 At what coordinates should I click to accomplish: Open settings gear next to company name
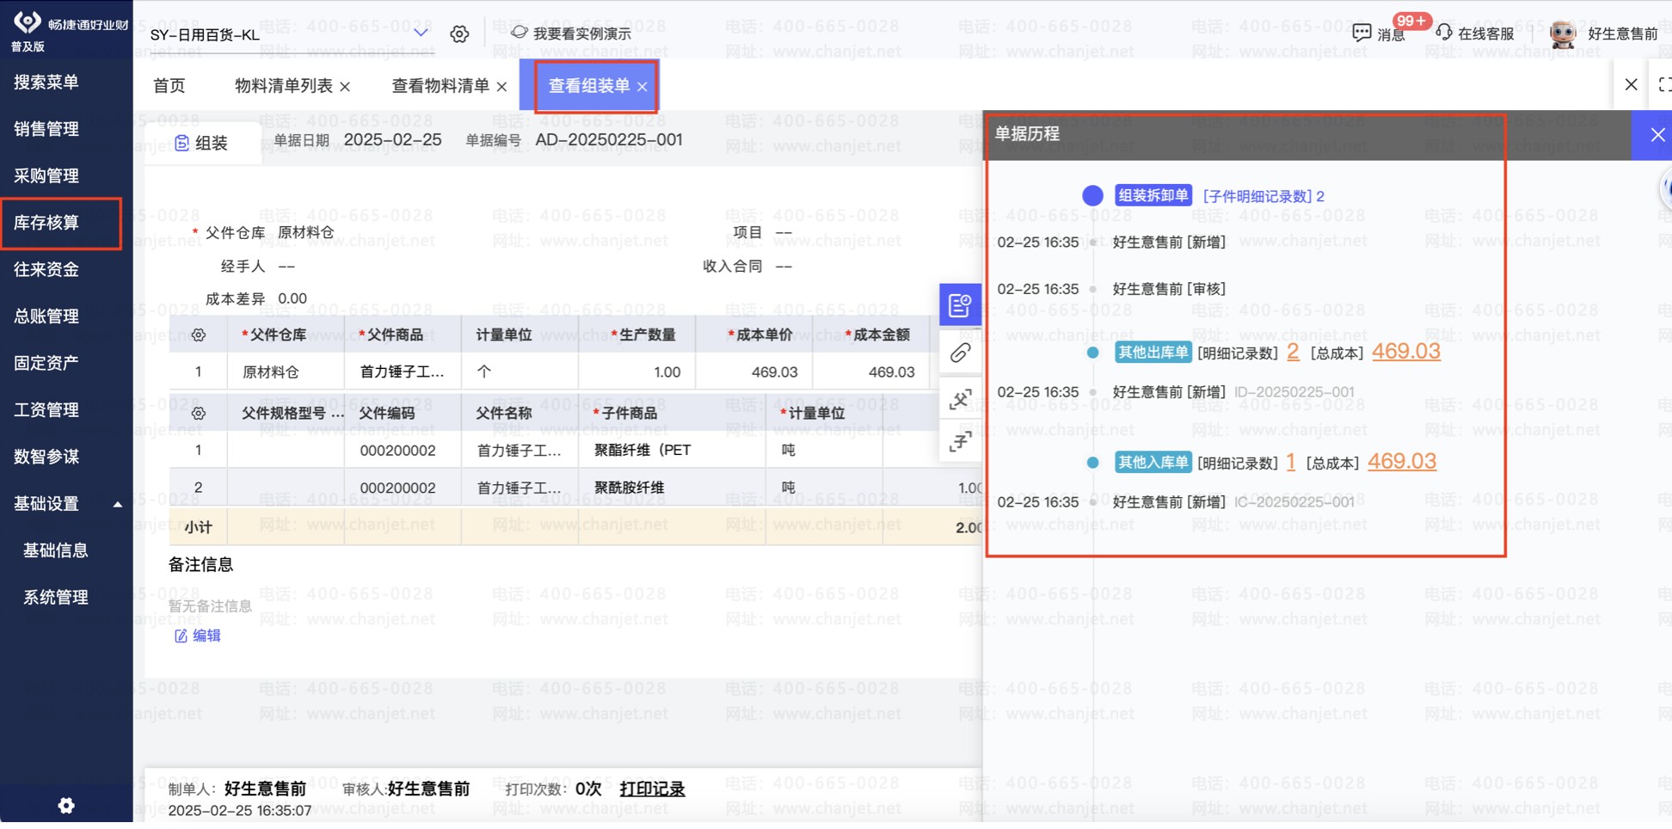(459, 34)
